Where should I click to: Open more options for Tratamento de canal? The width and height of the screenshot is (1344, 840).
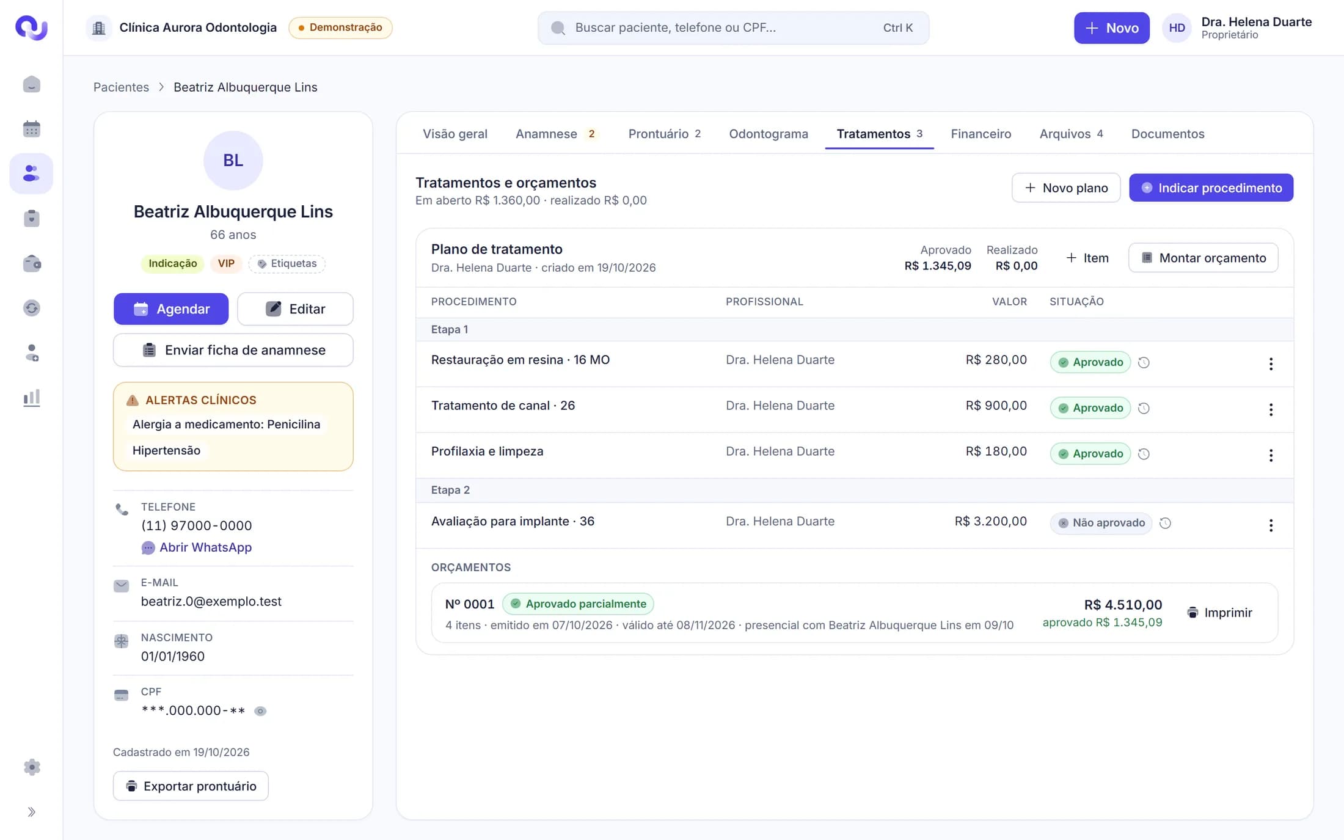pyautogui.click(x=1271, y=409)
